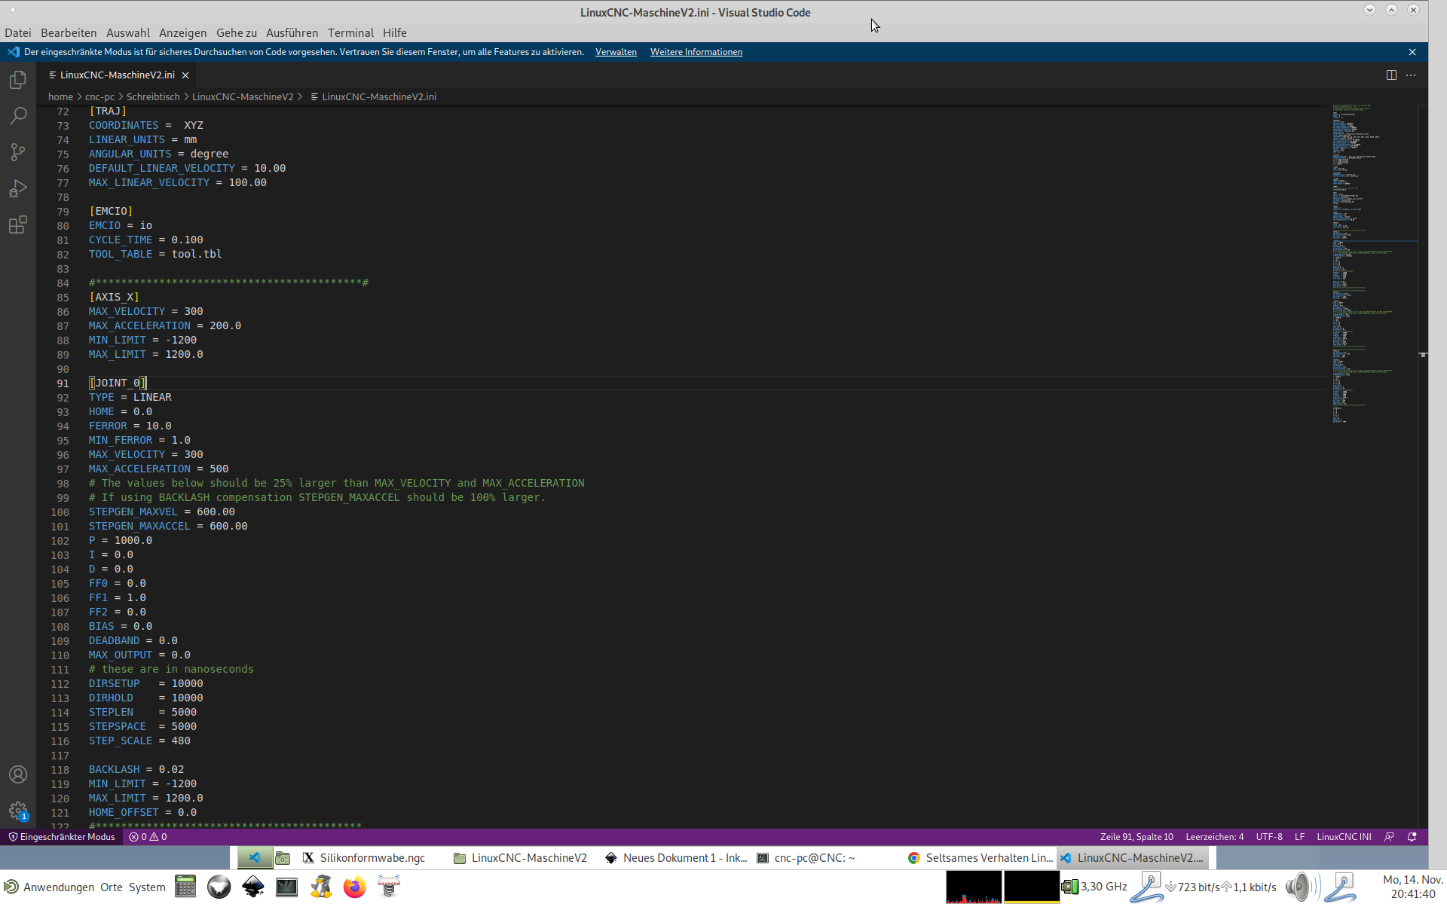Click the errors and warnings status indicator

[x=148, y=837]
